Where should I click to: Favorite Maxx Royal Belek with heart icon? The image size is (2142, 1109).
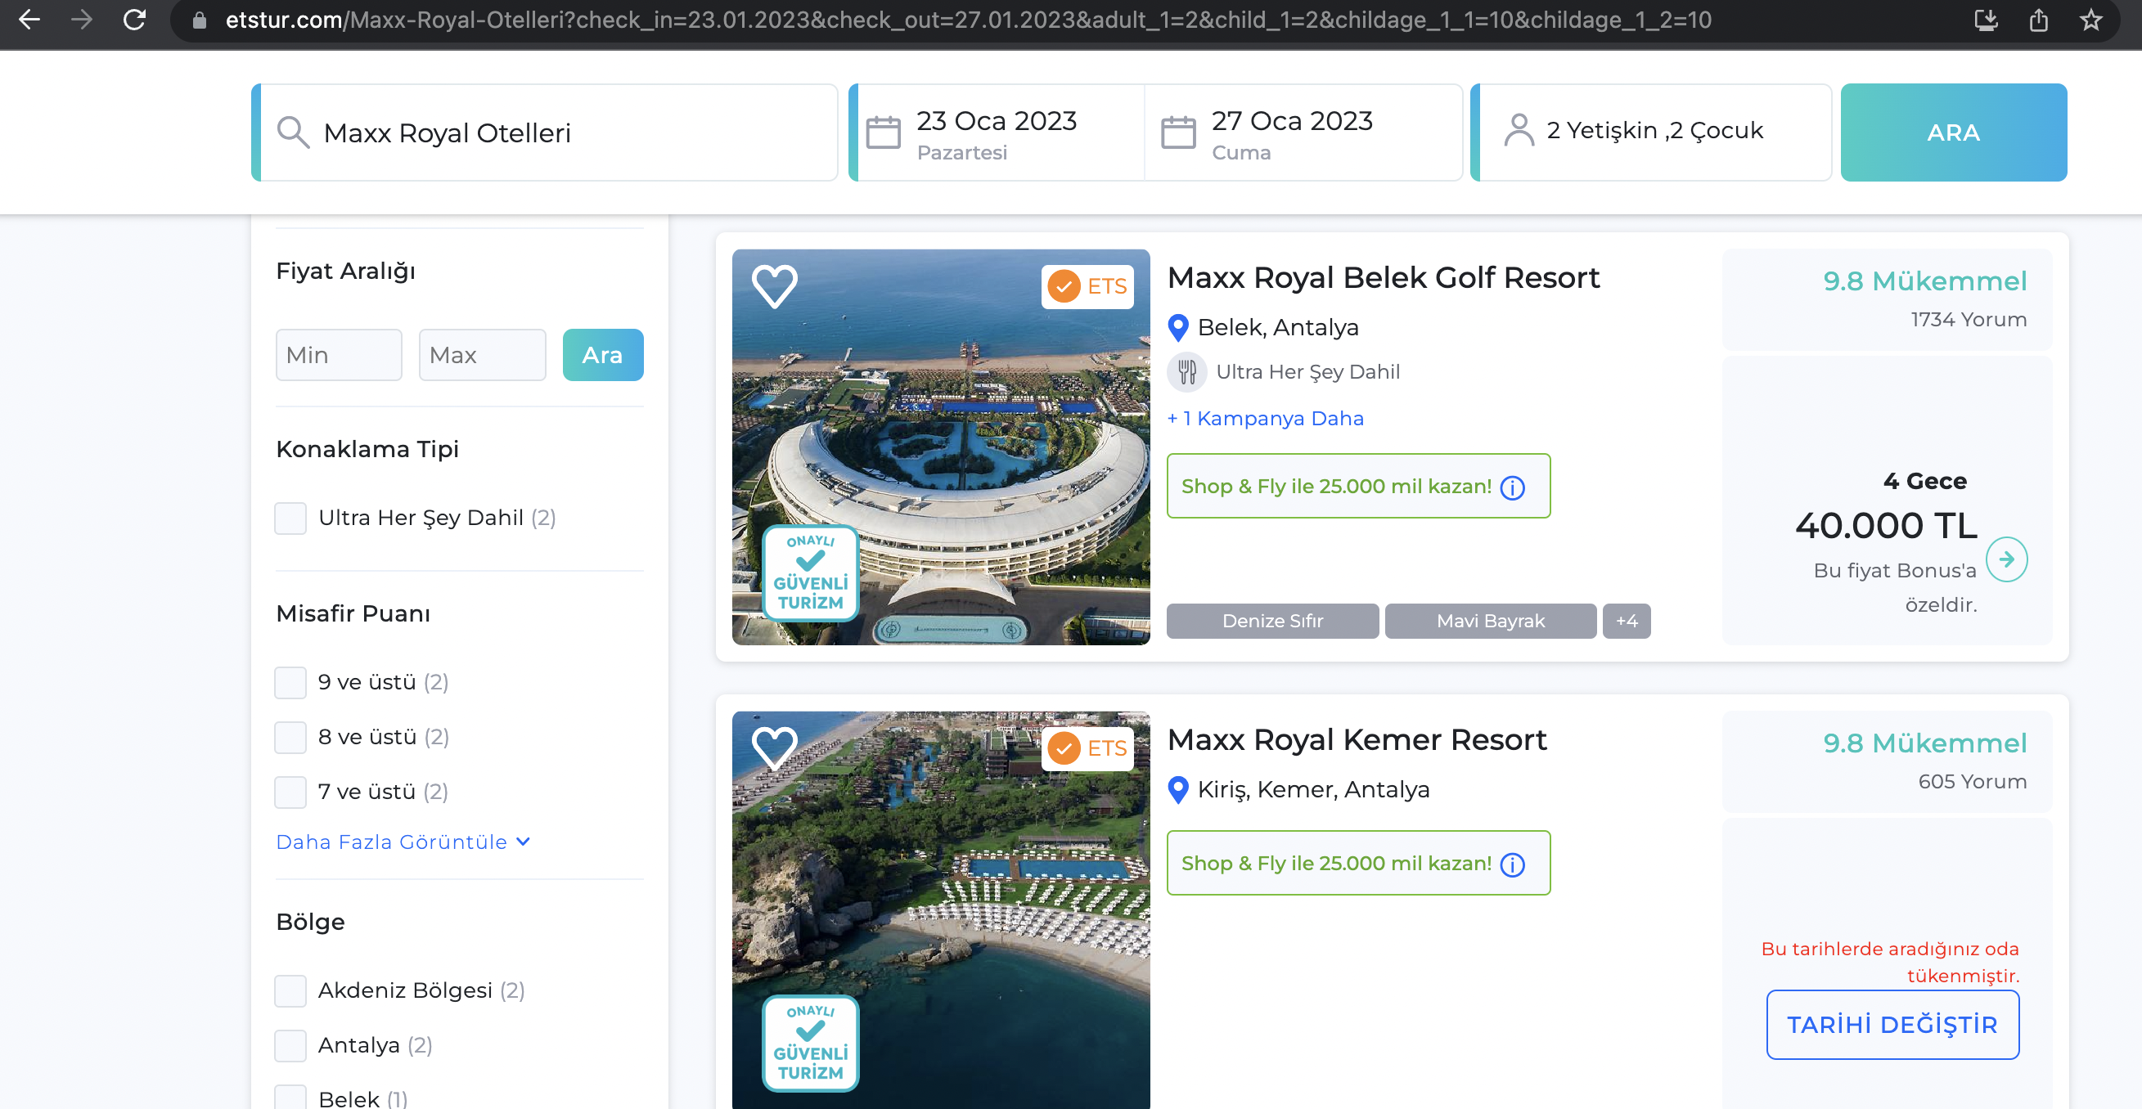774,285
